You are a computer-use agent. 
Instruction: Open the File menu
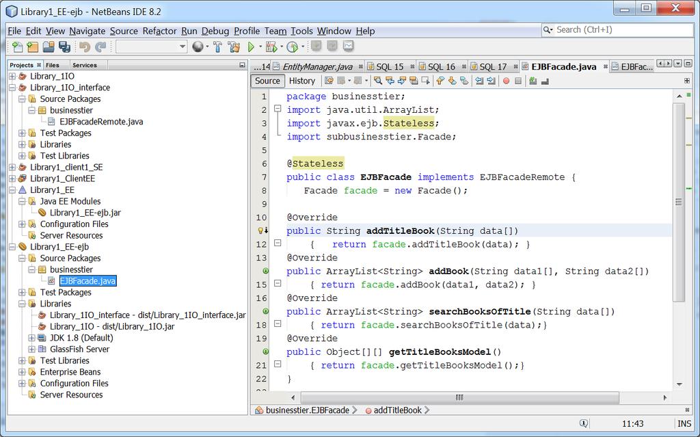(14, 31)
